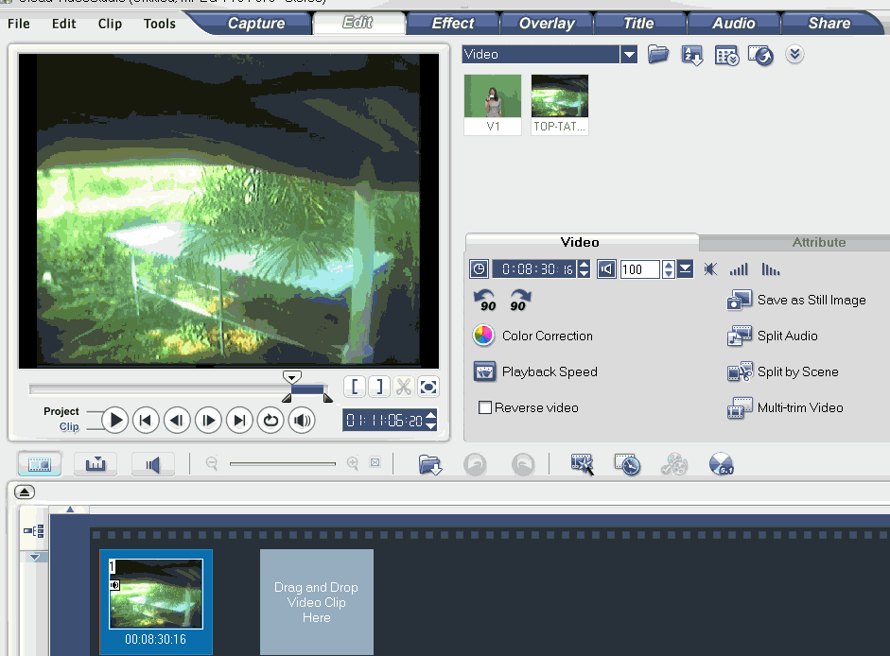Open Multi-trim Video

(x=785, y=408)
